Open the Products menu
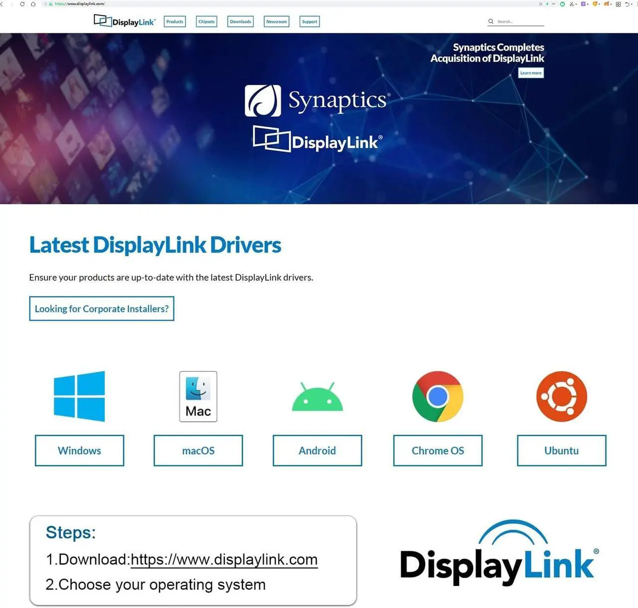 [x=175, y=21]
